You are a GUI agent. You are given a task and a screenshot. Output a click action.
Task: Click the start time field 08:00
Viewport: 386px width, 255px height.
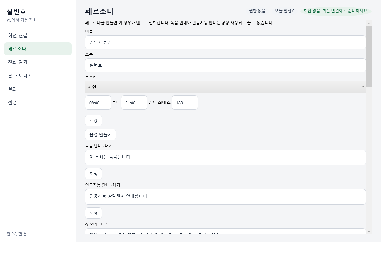(x=98, y=103)
